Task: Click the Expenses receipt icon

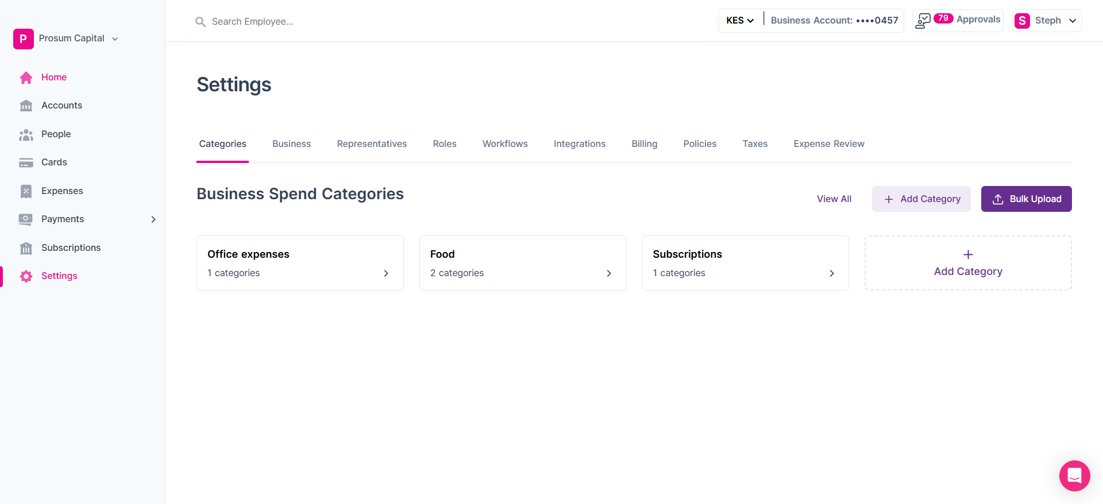Action: point(26,191)
